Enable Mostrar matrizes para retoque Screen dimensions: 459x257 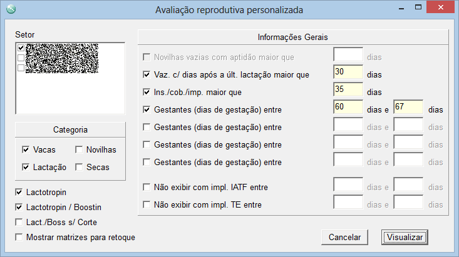point(19,237)
